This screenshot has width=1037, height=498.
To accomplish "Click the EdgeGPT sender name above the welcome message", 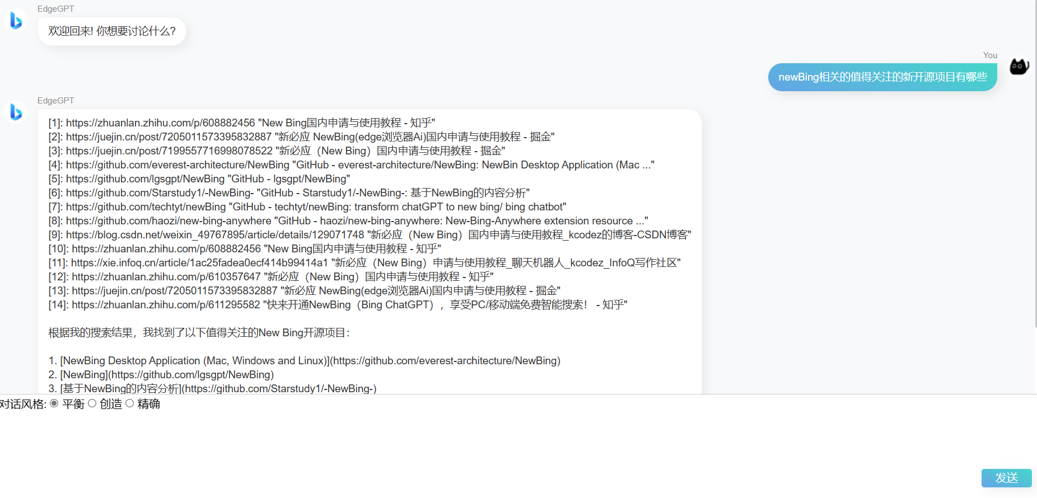I will coord(55,9).
